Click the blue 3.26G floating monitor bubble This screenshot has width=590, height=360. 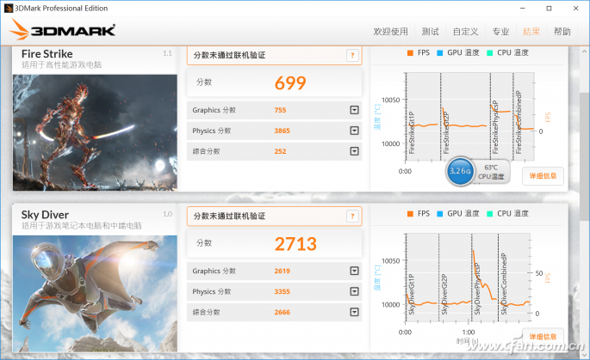point(459,171)
